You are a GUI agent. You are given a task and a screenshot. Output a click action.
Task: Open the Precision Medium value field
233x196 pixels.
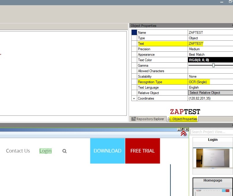click(210, 49)
